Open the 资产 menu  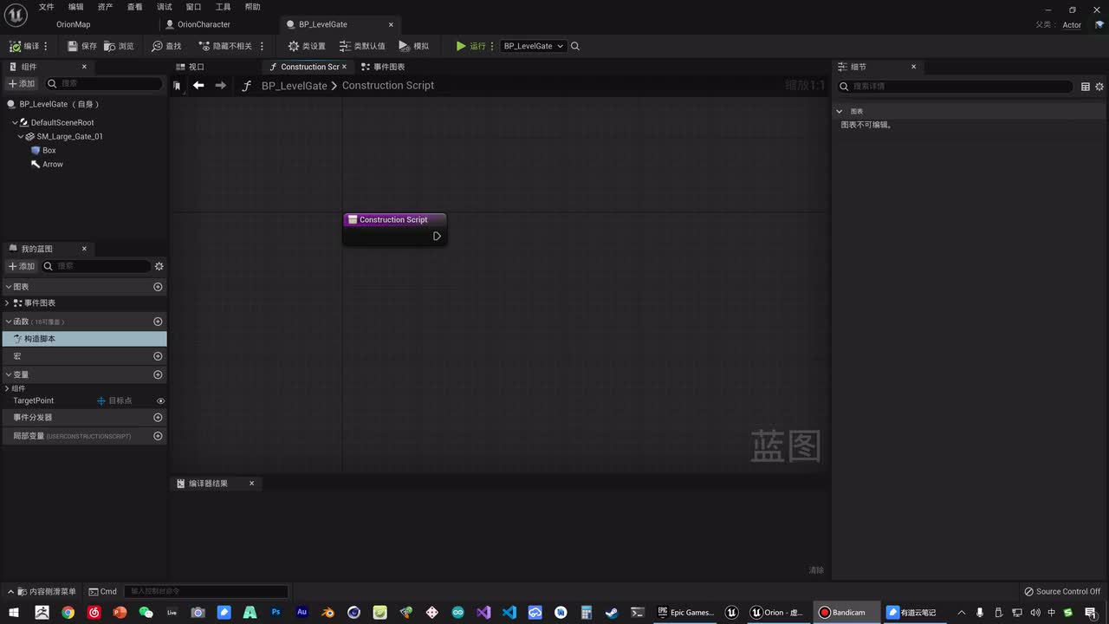tap(106, 7)
